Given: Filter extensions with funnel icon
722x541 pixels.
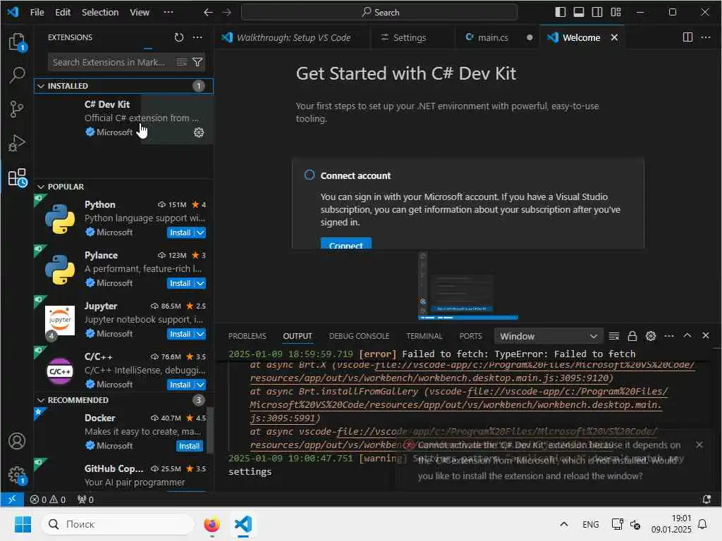Looking at the screenshot, I should [x=197, y=62].
